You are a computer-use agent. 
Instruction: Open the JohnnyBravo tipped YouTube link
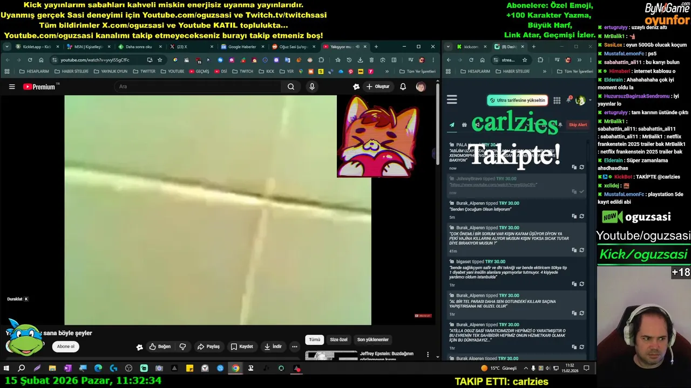click(493, 184)
